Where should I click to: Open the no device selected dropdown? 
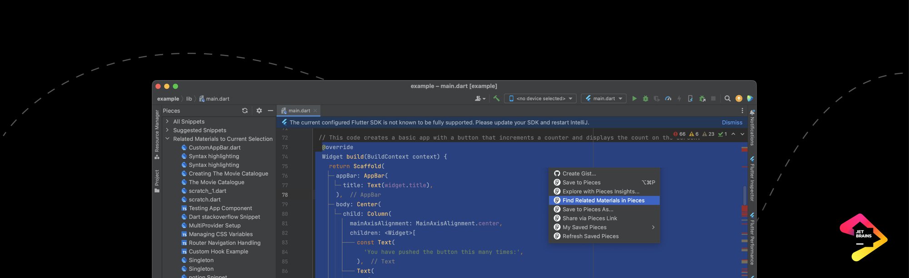click(x=540, y=98)
